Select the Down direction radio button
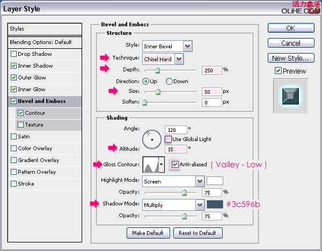This screenshot has width=322, height=251. [170, 82]
